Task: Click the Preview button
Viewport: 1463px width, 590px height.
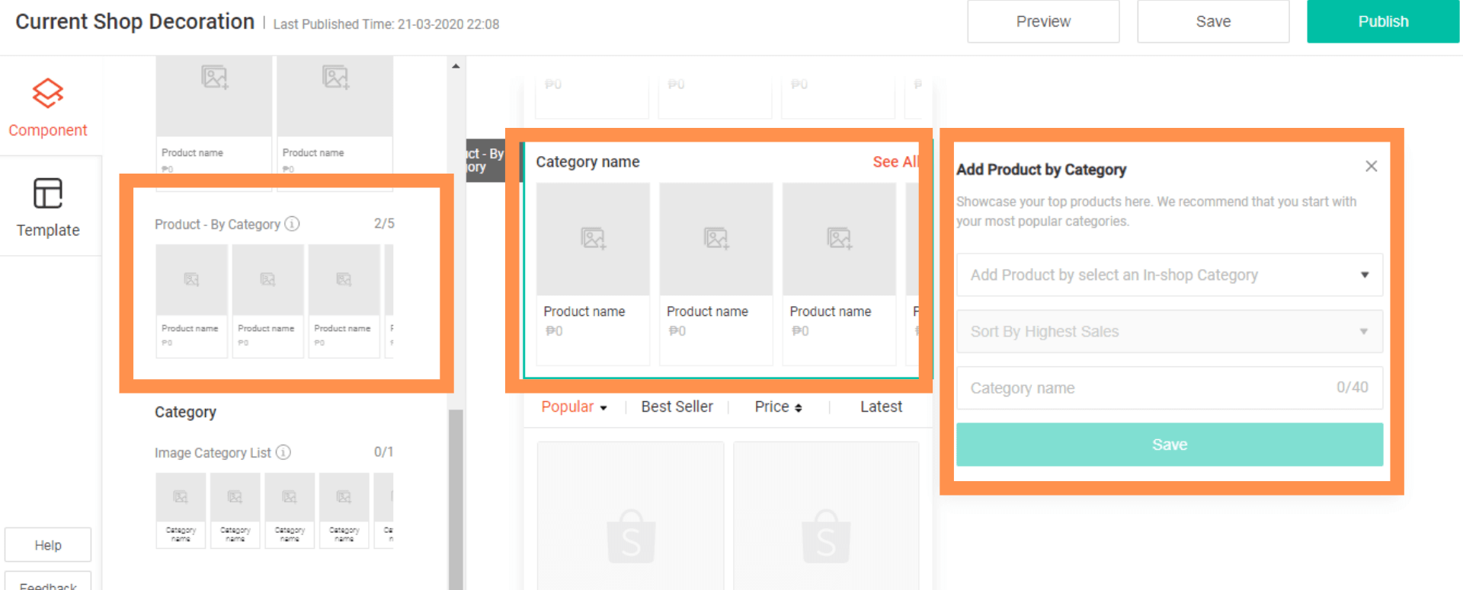Action: pyautogui.click(x=1042, y=21)
